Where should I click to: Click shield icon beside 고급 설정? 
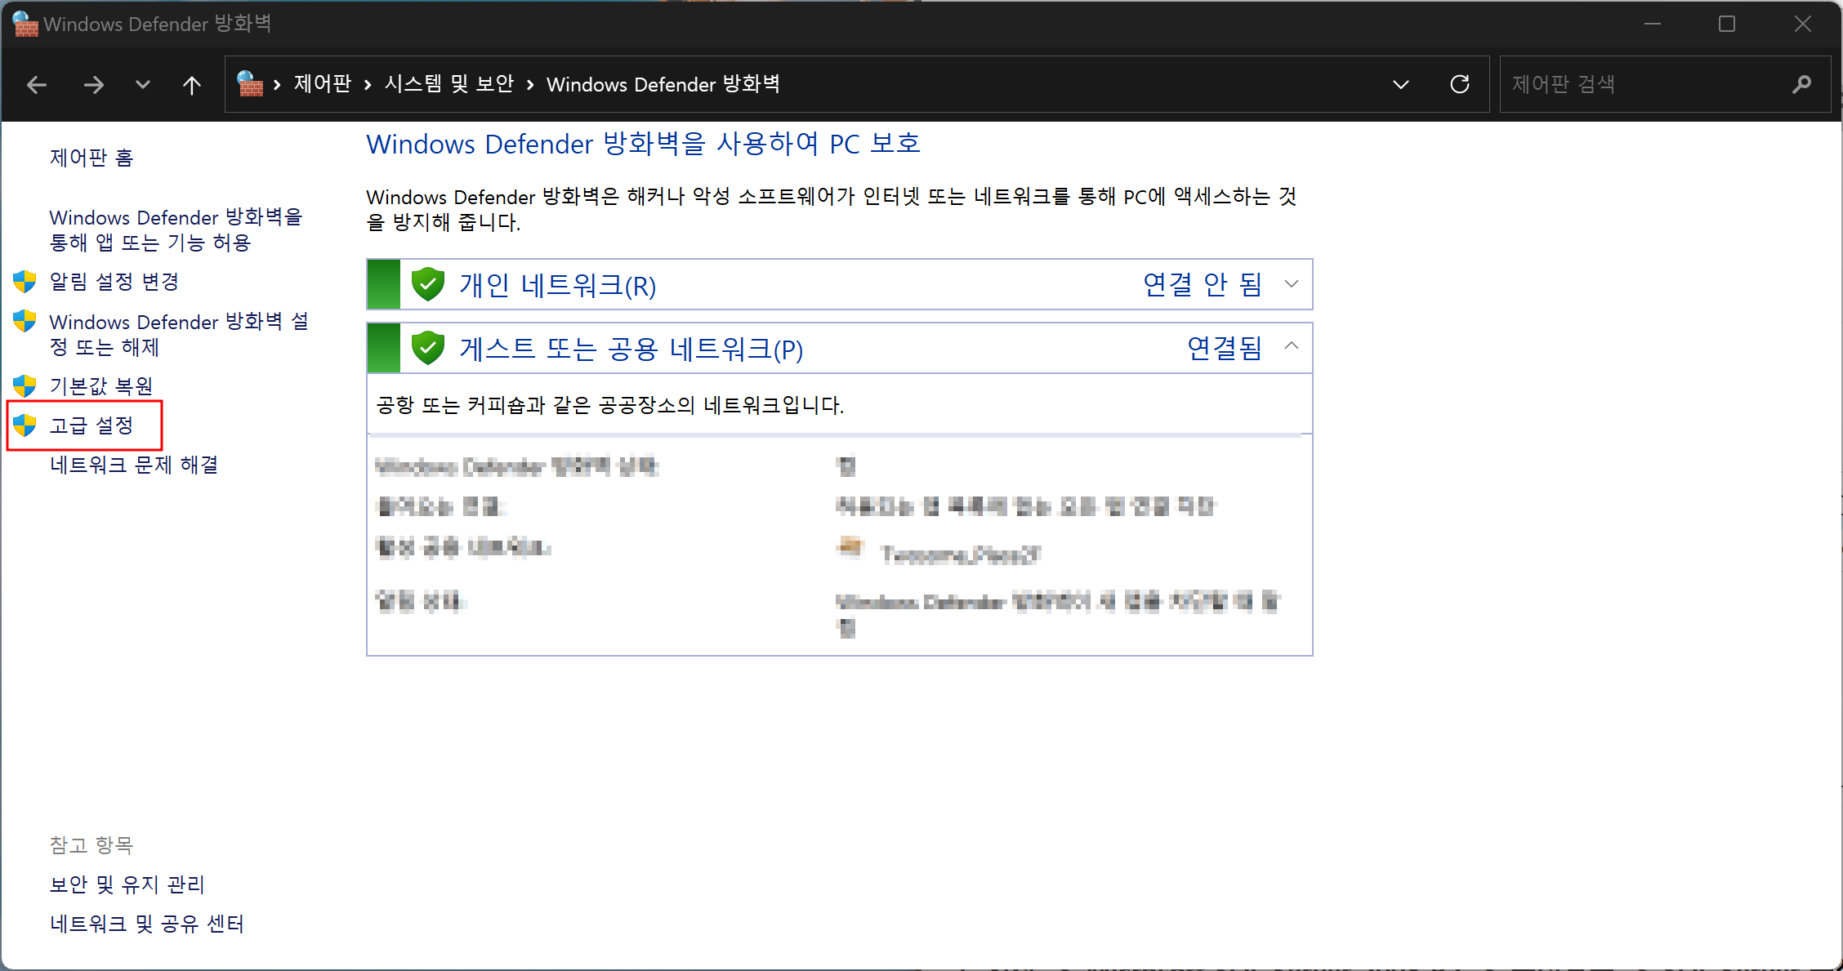pyautogui.click(x=25, y=425)
